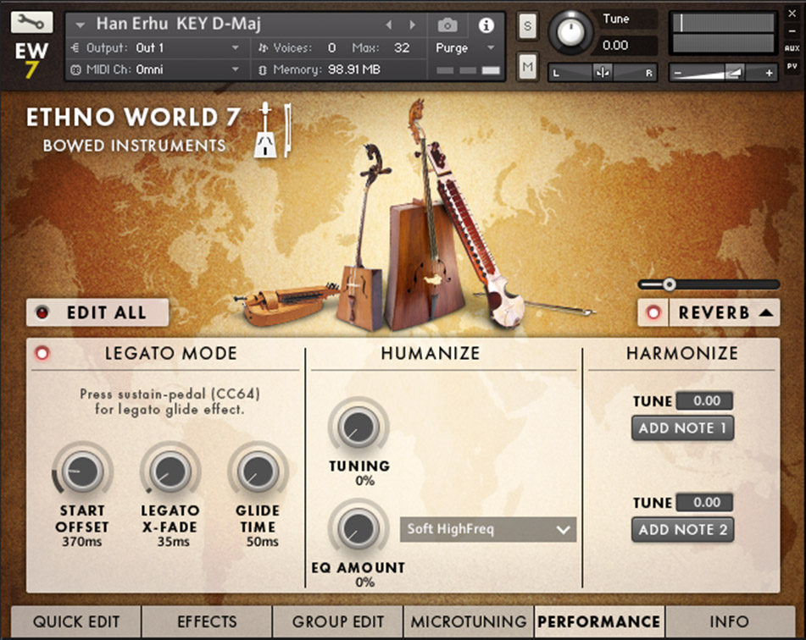This screenshot has height=640, width=806.
Task: Toggle Legato Mode on or off
Action: (x=42, y=353)
